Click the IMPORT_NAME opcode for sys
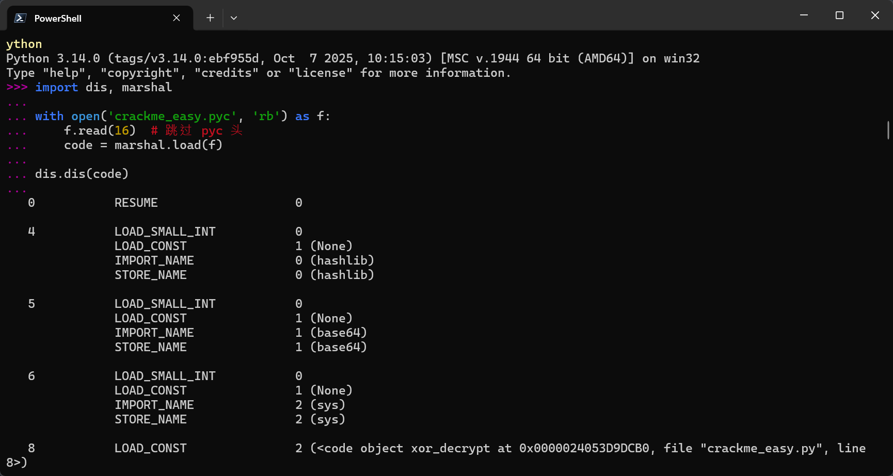The height and width of the screenshot is (476, 893). [154, 405]
